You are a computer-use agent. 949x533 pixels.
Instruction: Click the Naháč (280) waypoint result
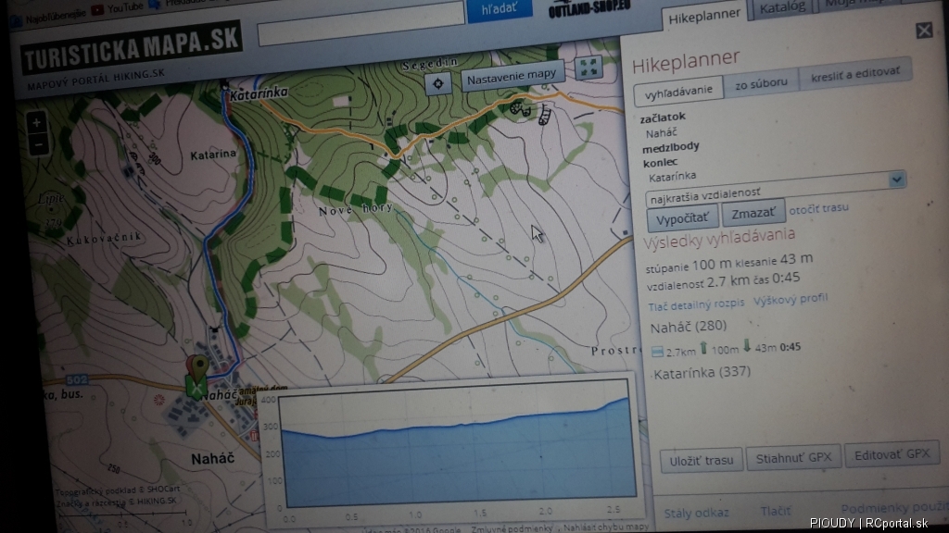coord(689,327)
